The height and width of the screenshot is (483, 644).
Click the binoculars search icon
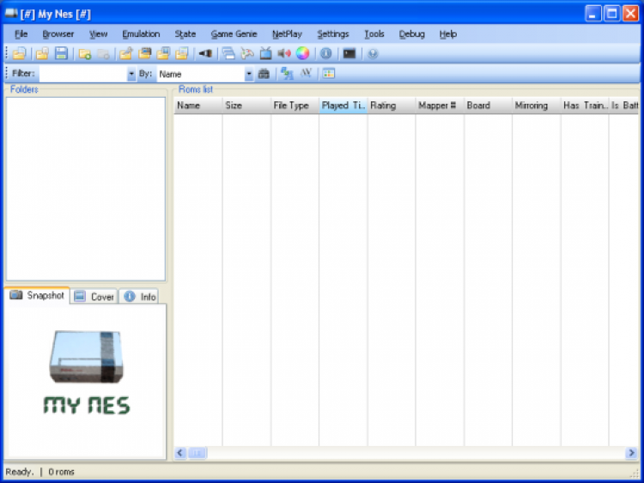pyautogui.click(x=264, y=74)
